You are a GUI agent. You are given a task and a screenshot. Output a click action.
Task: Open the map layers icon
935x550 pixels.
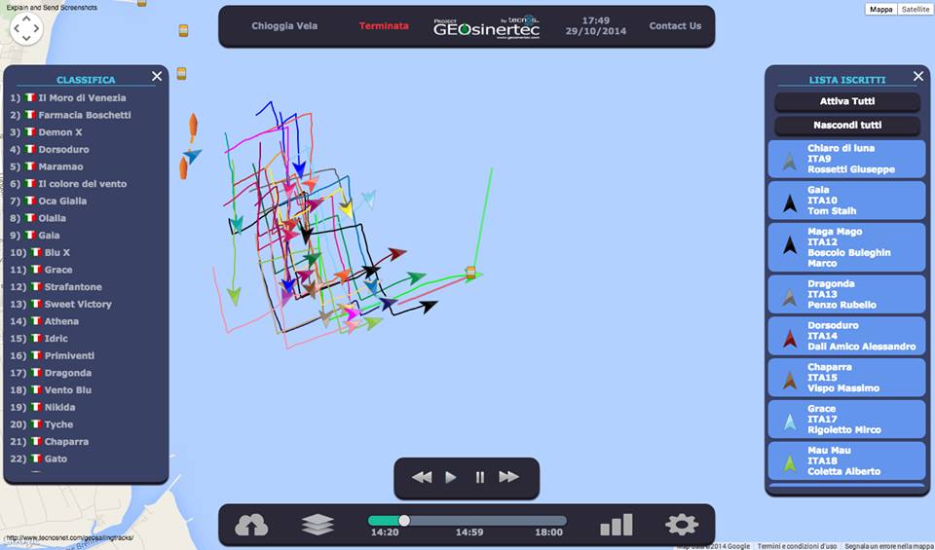click(x=318, y=525)
